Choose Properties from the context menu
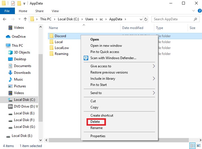The image size is (202, 149). point(98,136)
